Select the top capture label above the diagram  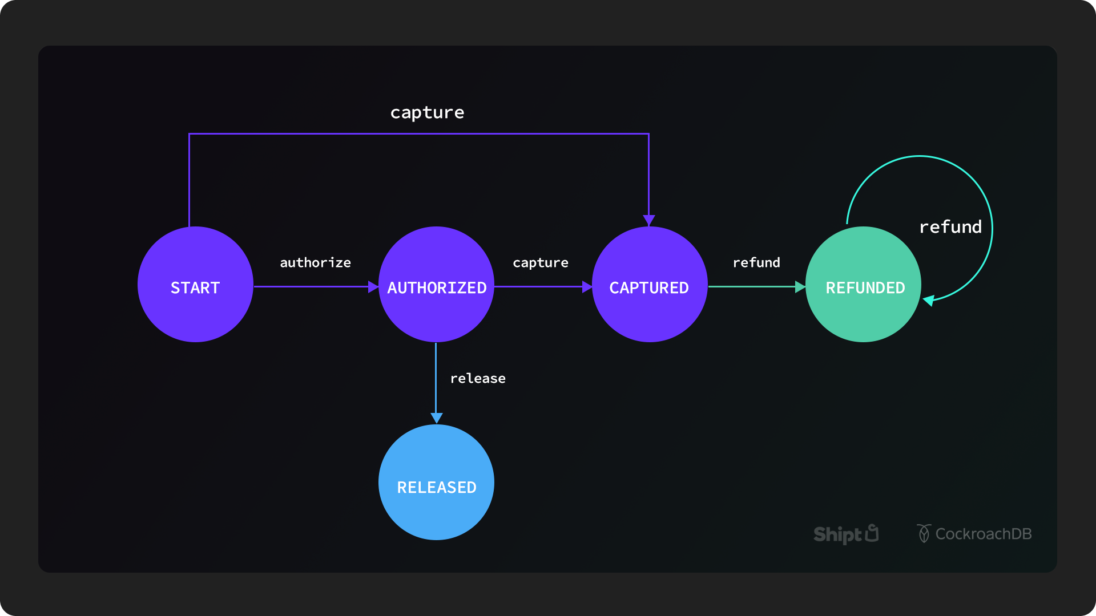tap(426, 112)
